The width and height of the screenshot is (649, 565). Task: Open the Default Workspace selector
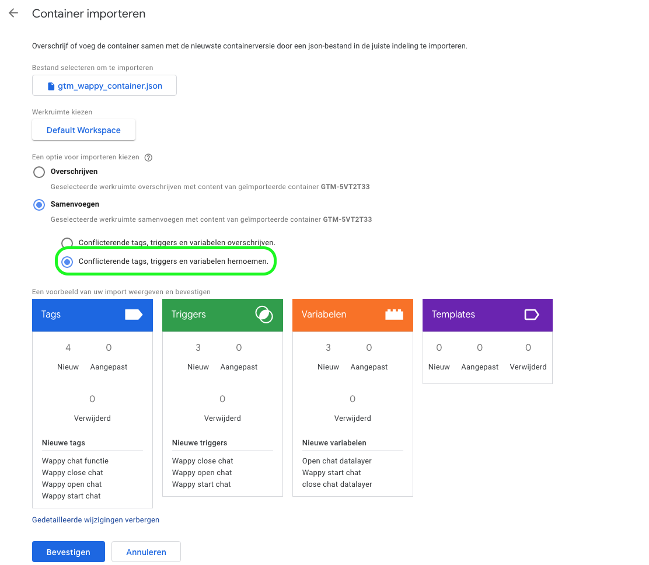coord(83,130)
